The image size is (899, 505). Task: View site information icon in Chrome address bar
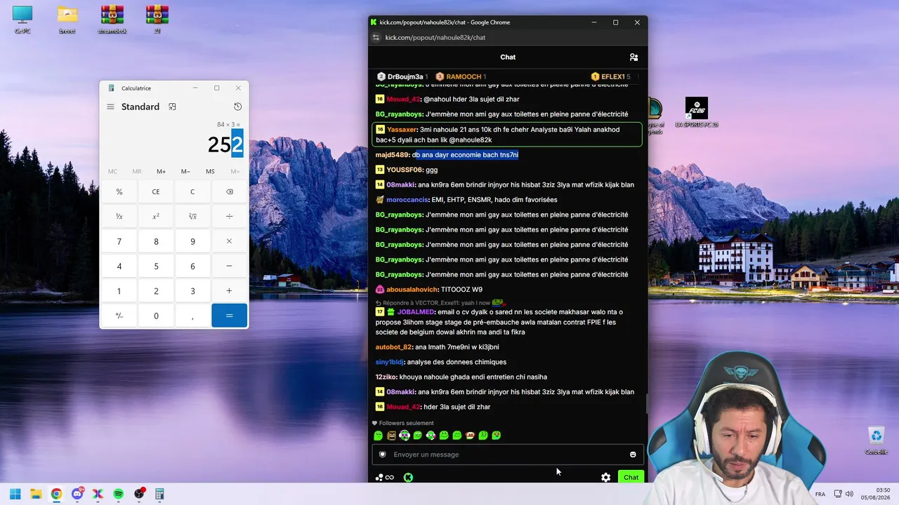(x=376, y=37)
